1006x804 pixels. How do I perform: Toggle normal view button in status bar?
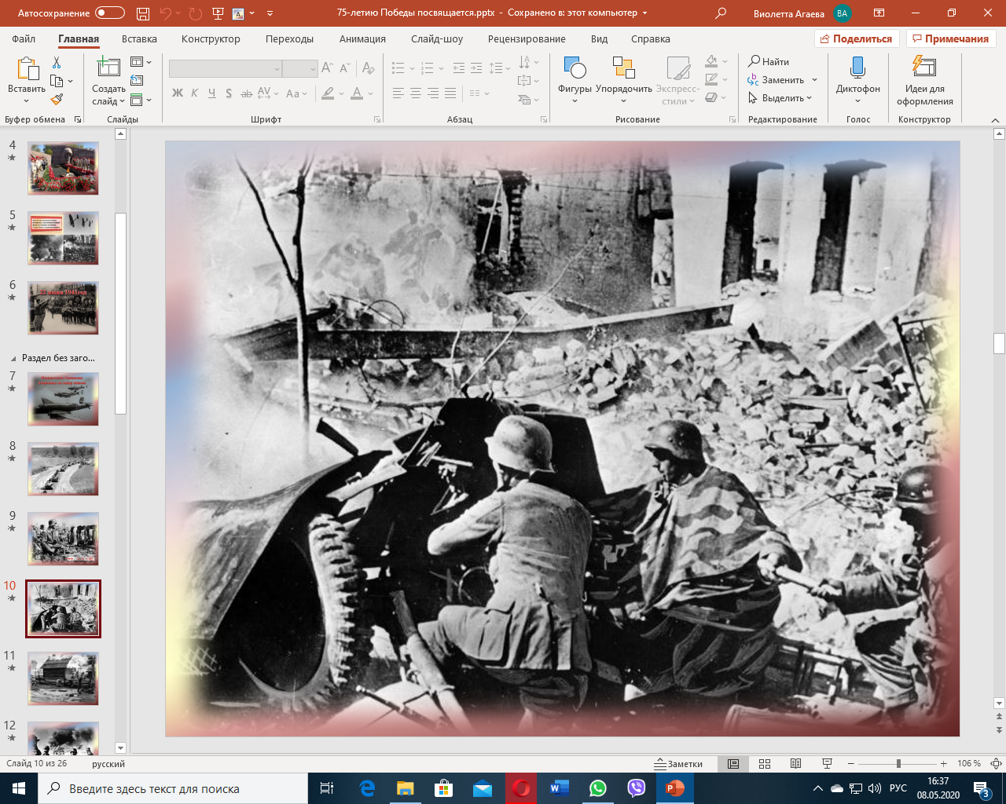tap(733, 764)
